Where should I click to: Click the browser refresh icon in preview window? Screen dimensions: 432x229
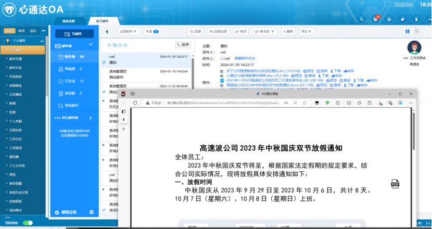click(135, 103)
